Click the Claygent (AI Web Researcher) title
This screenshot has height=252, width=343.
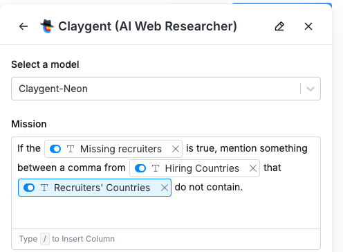[147, 26]
